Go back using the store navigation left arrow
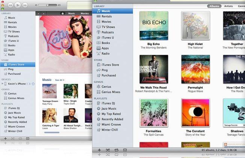The width and height of the screenshot is (245, 158). click(x=38, y=14)
